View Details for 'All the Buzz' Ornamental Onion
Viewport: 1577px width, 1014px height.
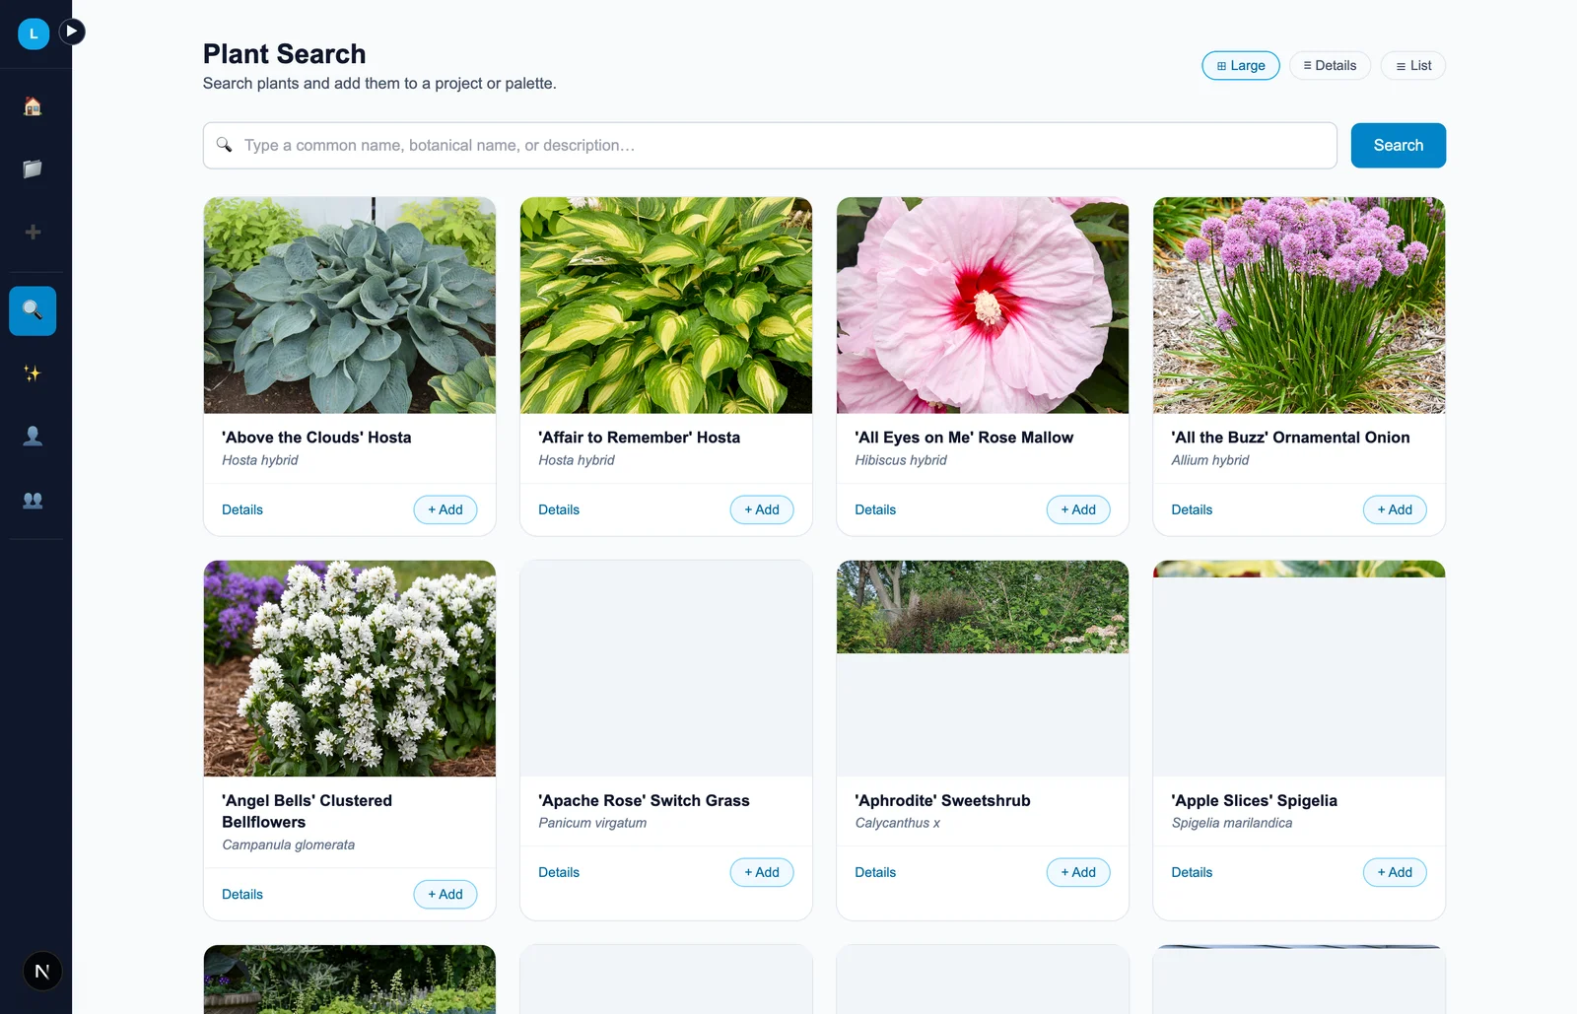coord(1192,509)
